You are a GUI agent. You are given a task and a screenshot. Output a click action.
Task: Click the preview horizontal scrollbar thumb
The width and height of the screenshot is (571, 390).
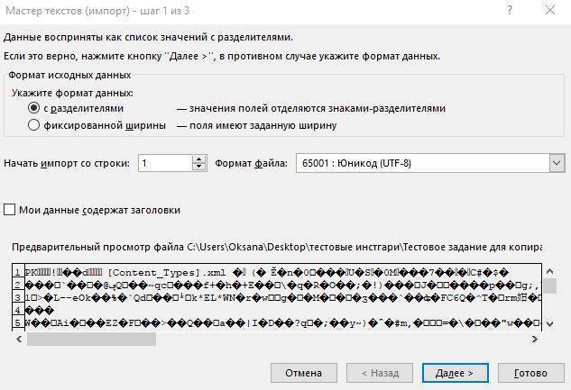90,339
